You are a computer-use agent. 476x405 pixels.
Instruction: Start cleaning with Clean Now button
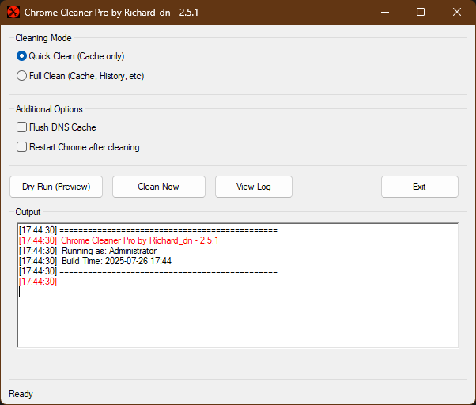click(159, 187)
